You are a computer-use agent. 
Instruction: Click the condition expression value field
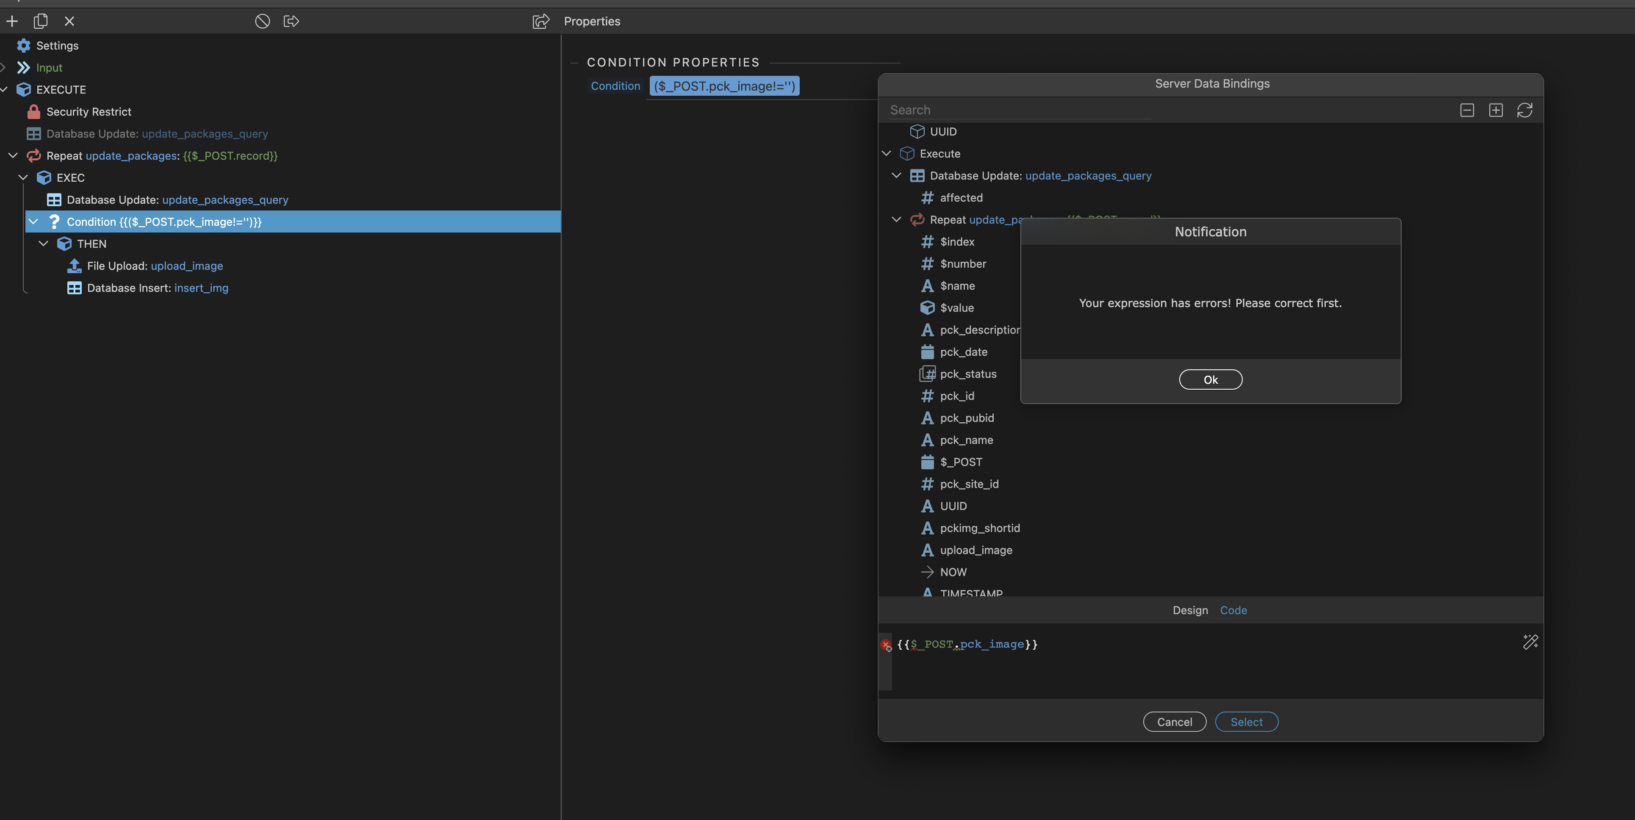coord(724,86)
